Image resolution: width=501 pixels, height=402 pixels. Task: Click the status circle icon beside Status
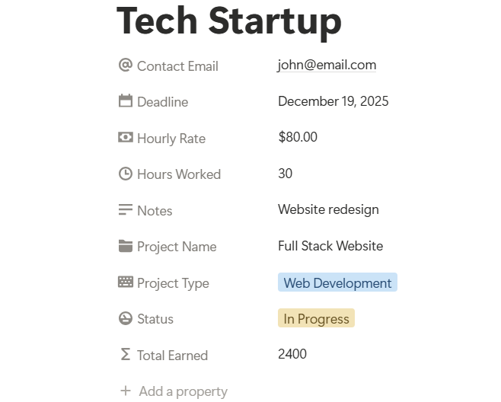(126, 318)
